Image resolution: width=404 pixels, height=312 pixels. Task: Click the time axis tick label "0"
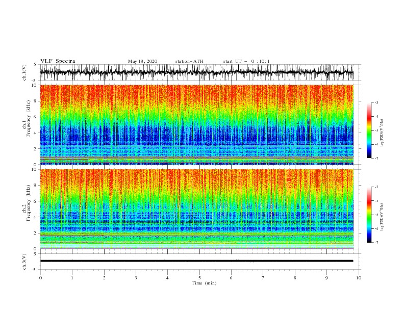pyautogui.click(x=40, y=278)
